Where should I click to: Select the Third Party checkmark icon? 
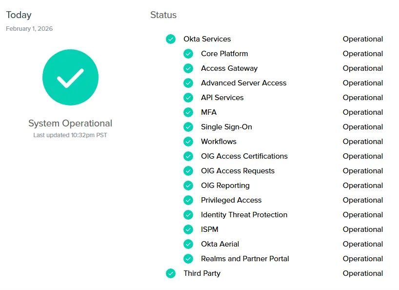pyautogui.click(x=171, y=273)
